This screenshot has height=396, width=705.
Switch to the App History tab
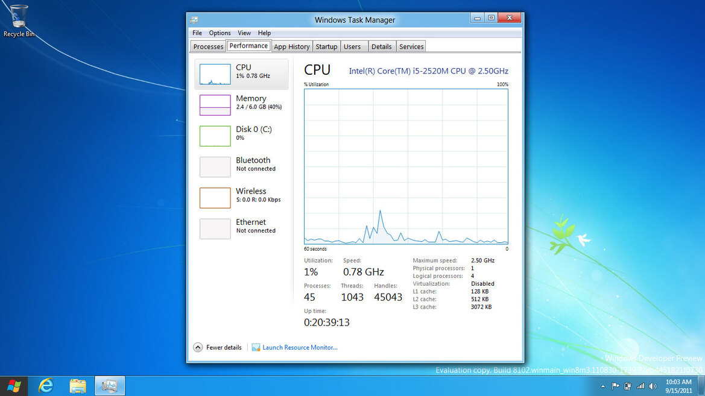click(292, 47)
